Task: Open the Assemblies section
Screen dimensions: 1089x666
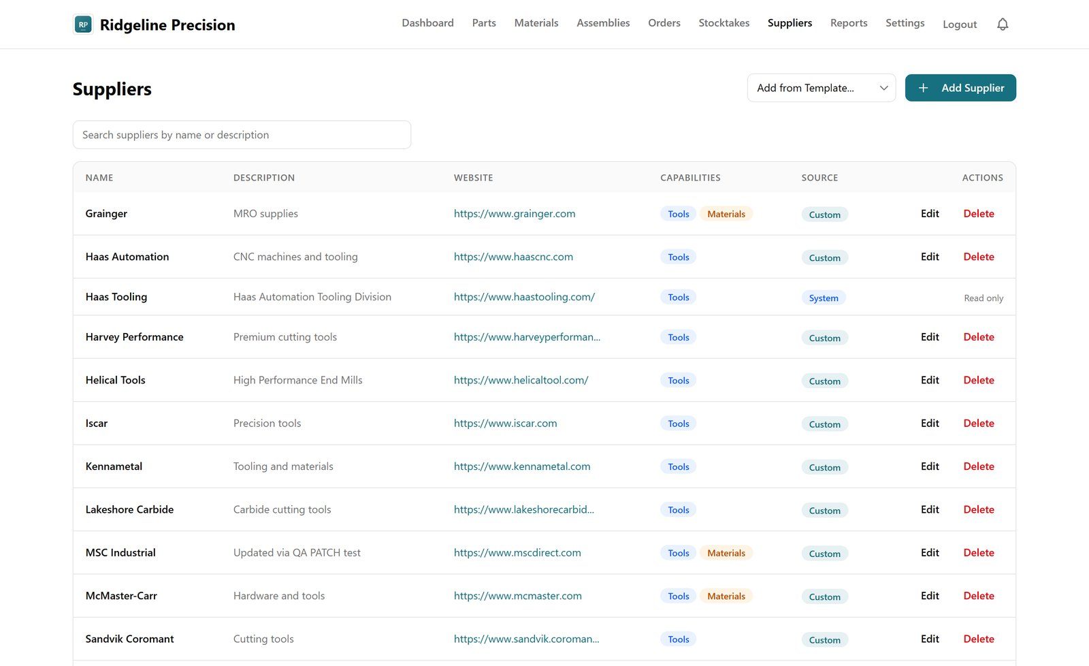Action: coord(603,23)
